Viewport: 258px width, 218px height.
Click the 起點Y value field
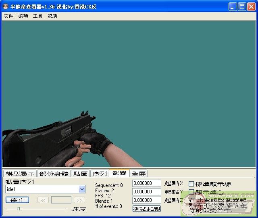[x=147, y=192]
